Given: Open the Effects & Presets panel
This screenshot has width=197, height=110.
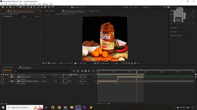Looking at the screenshot, I should (176, 35).
